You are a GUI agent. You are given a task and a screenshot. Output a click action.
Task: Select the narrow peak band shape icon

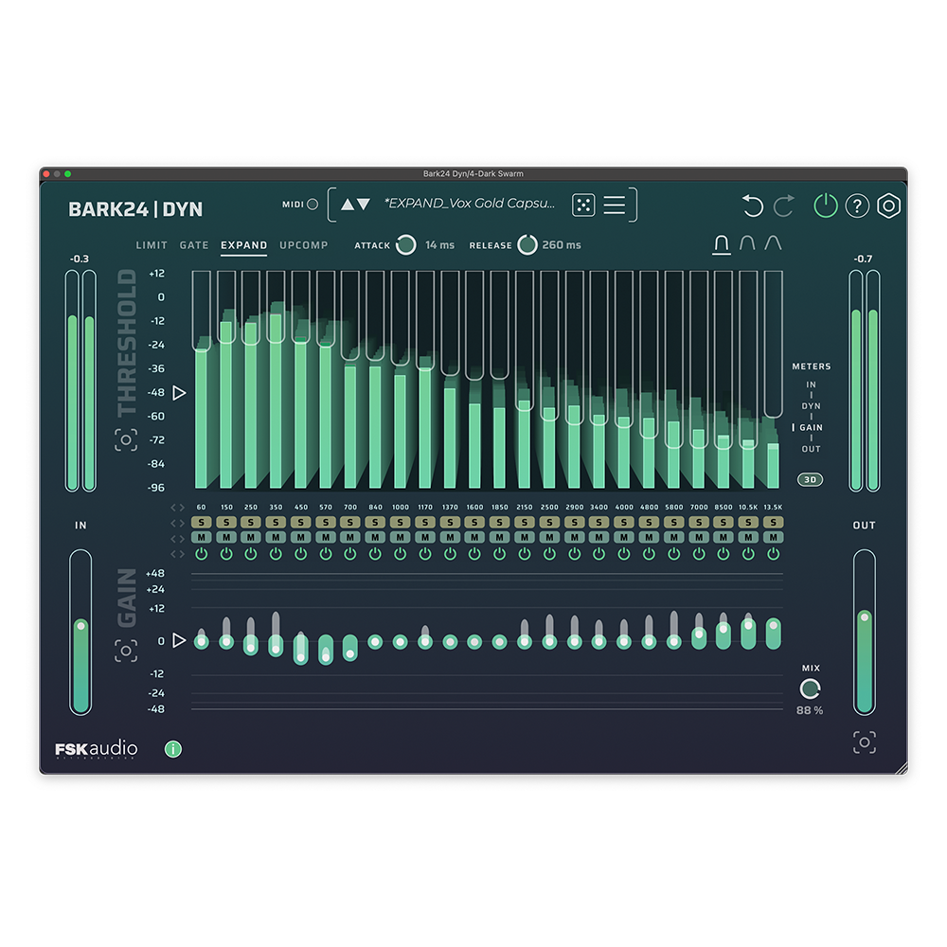click(x=773, y=242)
